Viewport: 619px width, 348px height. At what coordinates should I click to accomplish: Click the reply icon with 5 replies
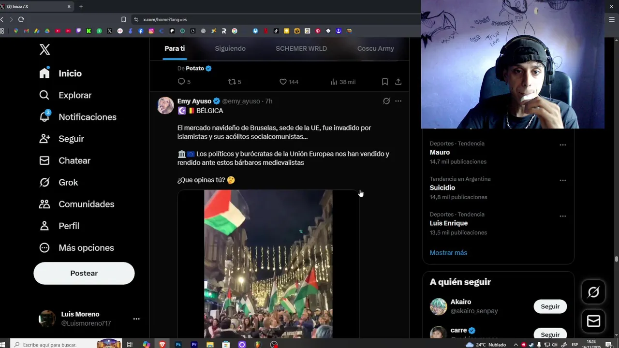tap(181, 82)
